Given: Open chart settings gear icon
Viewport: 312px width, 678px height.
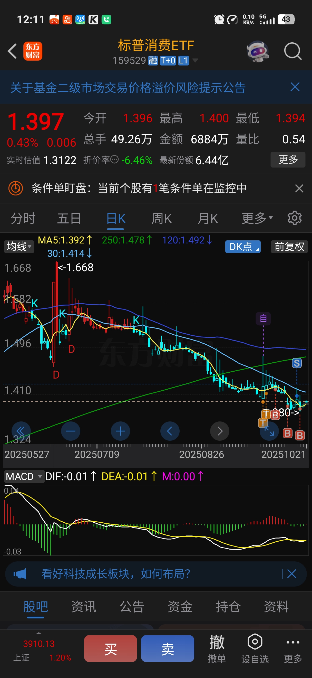Looking at the screenshot, I should [294, 218].
